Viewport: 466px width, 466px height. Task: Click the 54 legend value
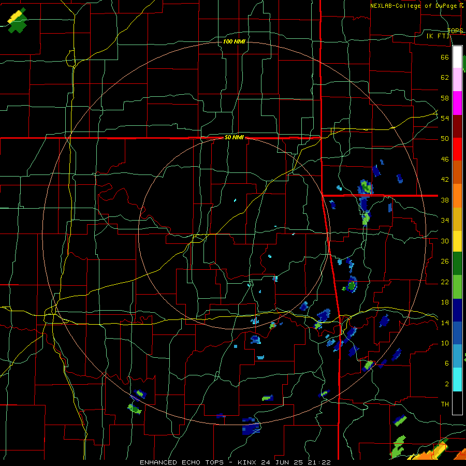pyautogui.click(x=445, y=118)
